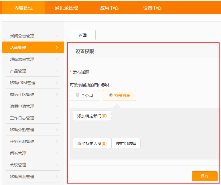Click the arrow beside 请假申请管理
The image size is (221, 185).
[57, 106]
